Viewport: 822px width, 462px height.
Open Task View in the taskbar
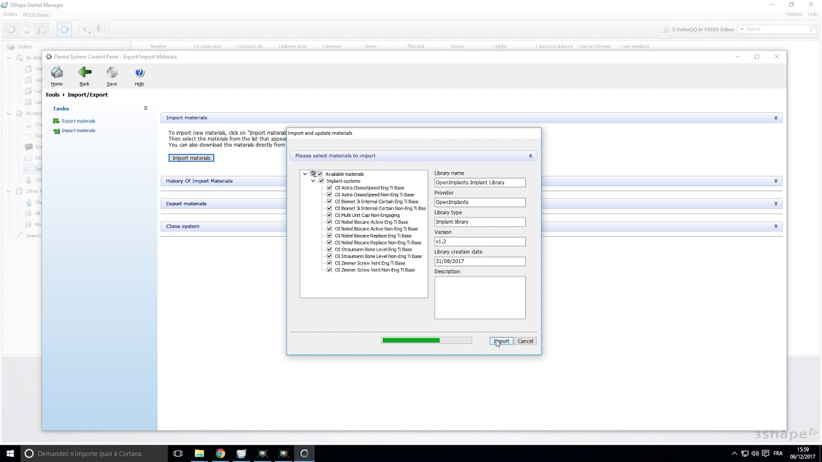(178, 454)
